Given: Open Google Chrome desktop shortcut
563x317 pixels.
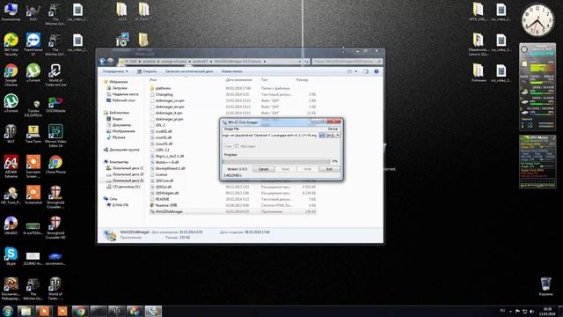Looking at the screenshot, I should [x=11, y=76].
